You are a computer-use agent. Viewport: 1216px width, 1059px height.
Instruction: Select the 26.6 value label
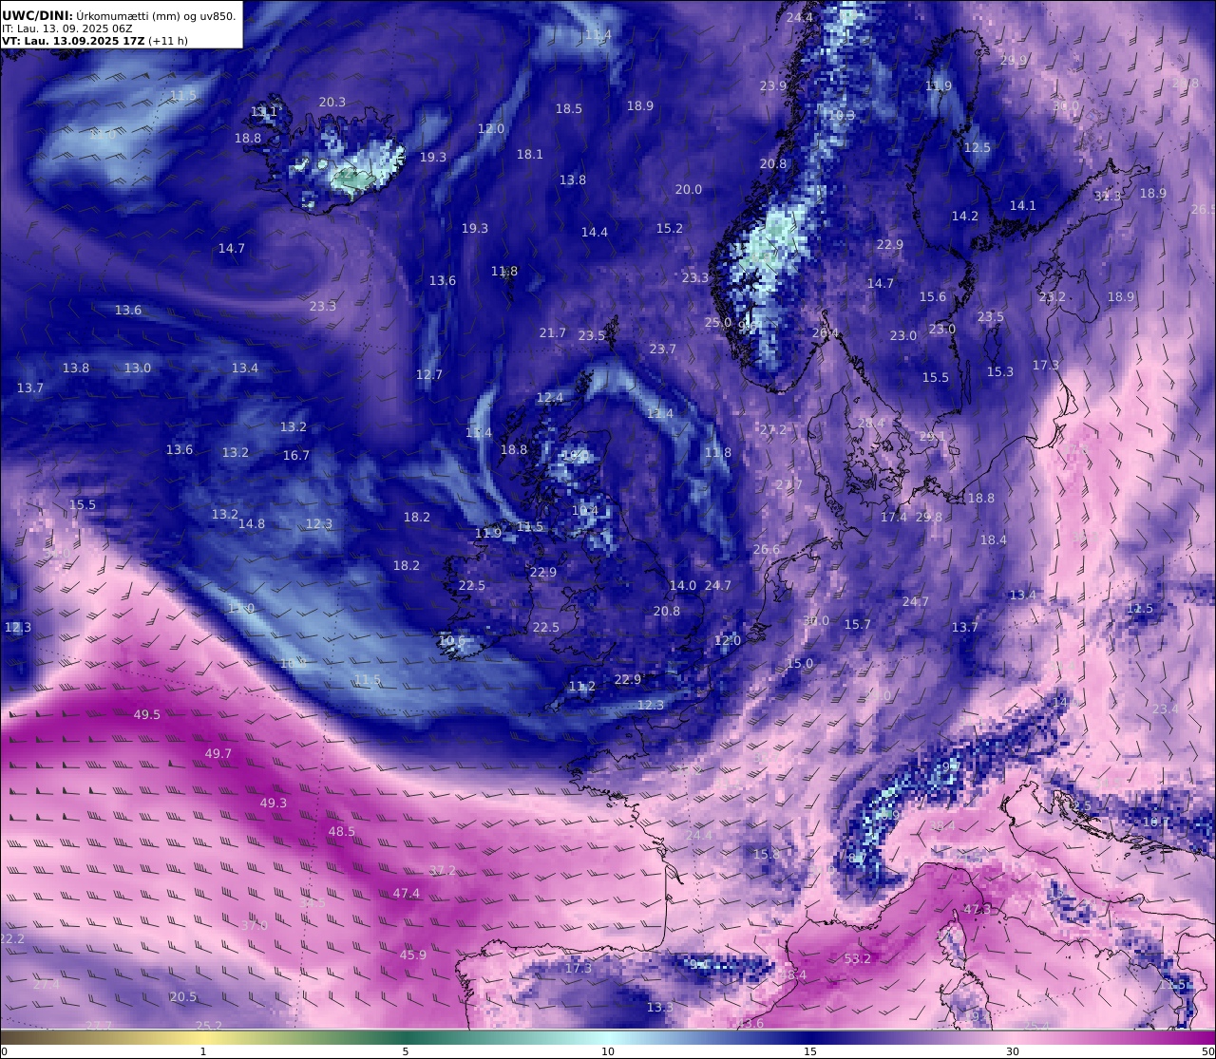[x=767, y=549]
